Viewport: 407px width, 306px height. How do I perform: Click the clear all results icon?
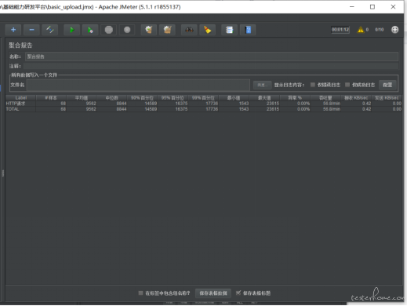click(x=167, y=30)
